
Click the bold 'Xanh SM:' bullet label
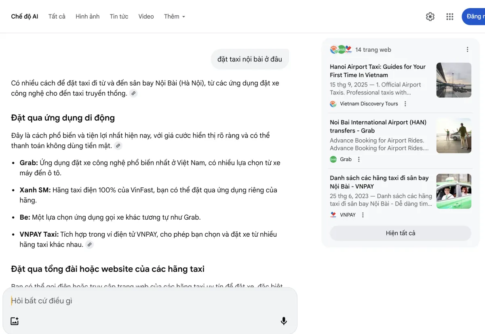pos(35,190)
